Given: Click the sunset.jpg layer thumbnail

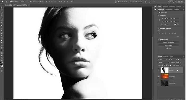Looking at the screenshot, I should point(164,77).
